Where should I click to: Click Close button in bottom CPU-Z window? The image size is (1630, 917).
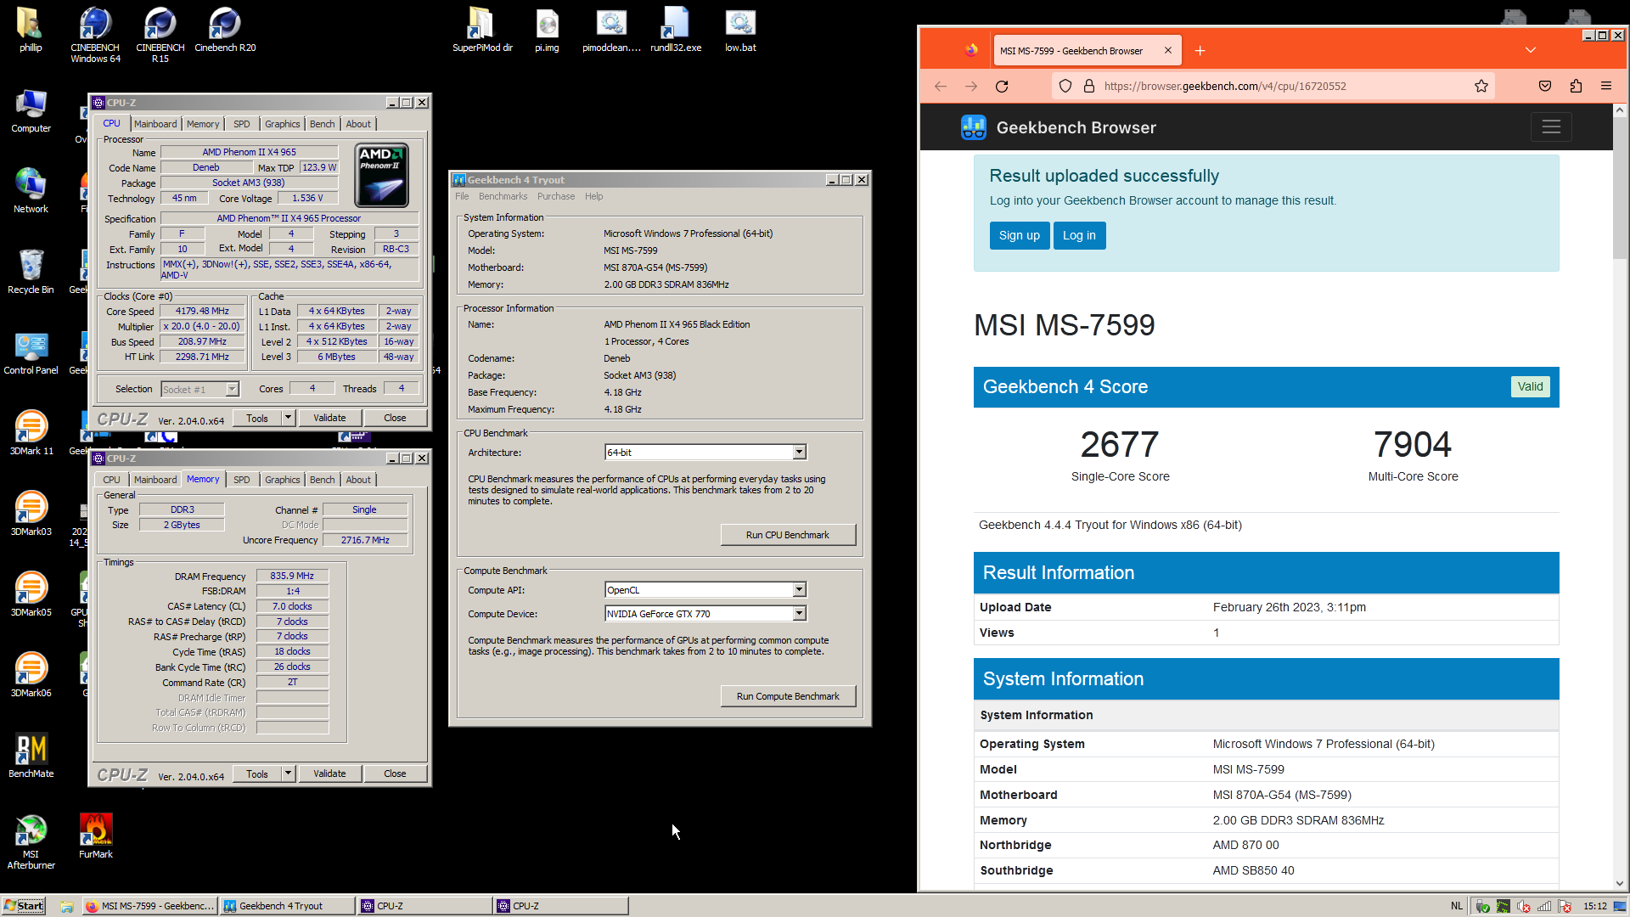(395, 774)
